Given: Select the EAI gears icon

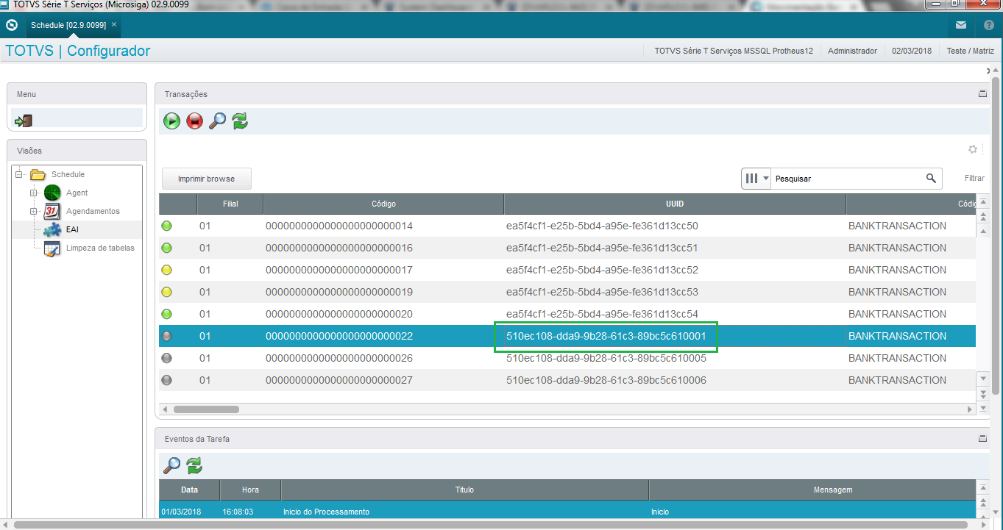Looking at the screenshot, I should [52, 229].
